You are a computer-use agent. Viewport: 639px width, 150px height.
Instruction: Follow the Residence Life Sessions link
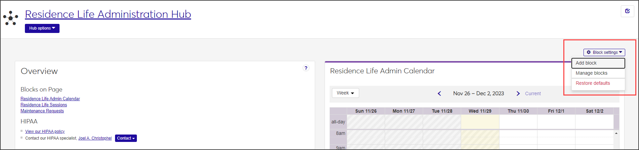44,105
